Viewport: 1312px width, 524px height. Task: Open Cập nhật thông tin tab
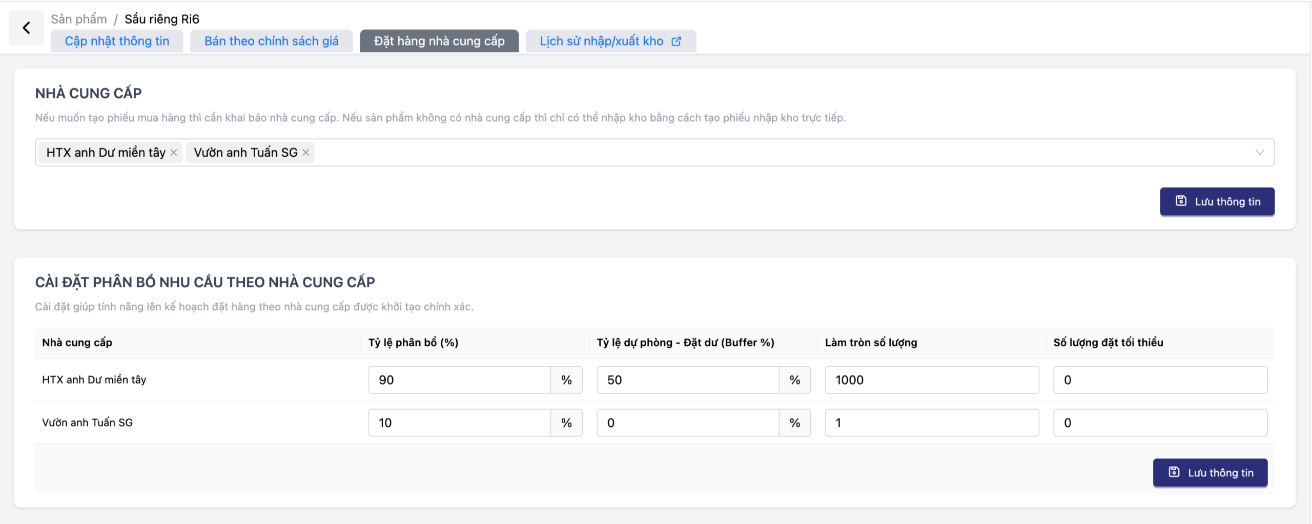point(117,41)
